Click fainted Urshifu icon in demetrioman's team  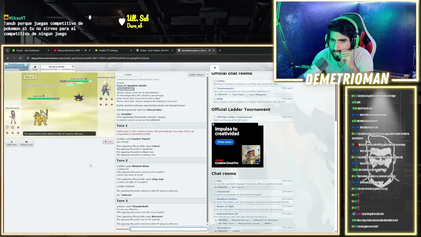8,127
